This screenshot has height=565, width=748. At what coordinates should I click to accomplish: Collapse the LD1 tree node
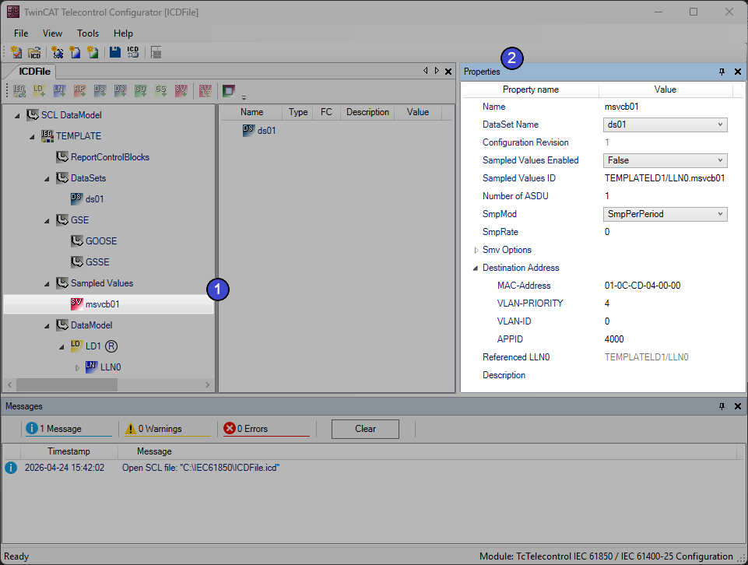point(62,346)
